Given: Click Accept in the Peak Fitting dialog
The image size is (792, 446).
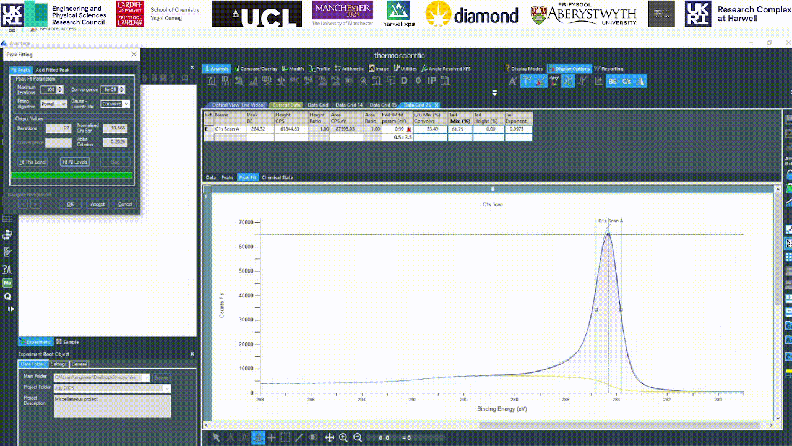Looking at the screenshot, I should (98, 204).
